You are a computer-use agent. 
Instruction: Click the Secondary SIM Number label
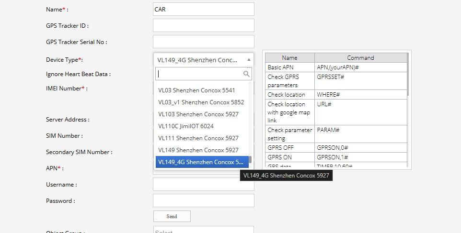(x=79, y=152)
